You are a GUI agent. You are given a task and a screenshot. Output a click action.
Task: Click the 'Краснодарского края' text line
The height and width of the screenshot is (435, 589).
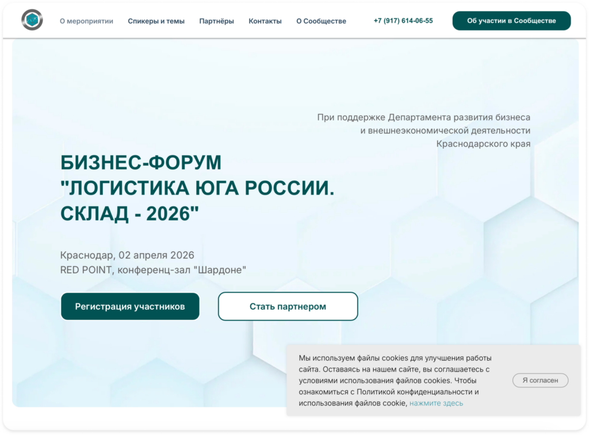483,144
